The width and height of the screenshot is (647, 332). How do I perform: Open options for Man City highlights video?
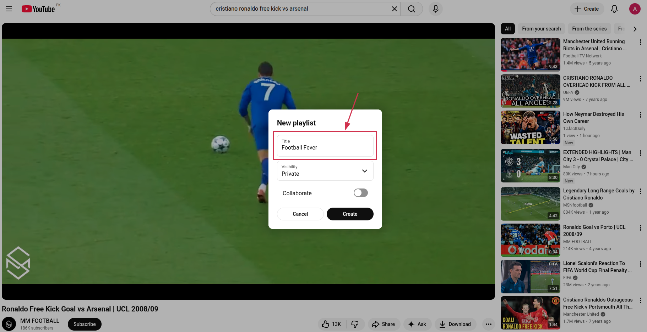641,153
